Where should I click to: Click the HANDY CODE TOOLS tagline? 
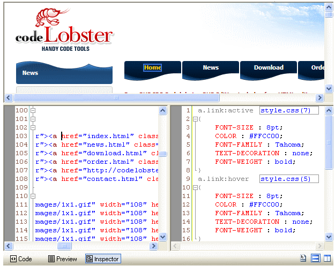pos(65,49)
